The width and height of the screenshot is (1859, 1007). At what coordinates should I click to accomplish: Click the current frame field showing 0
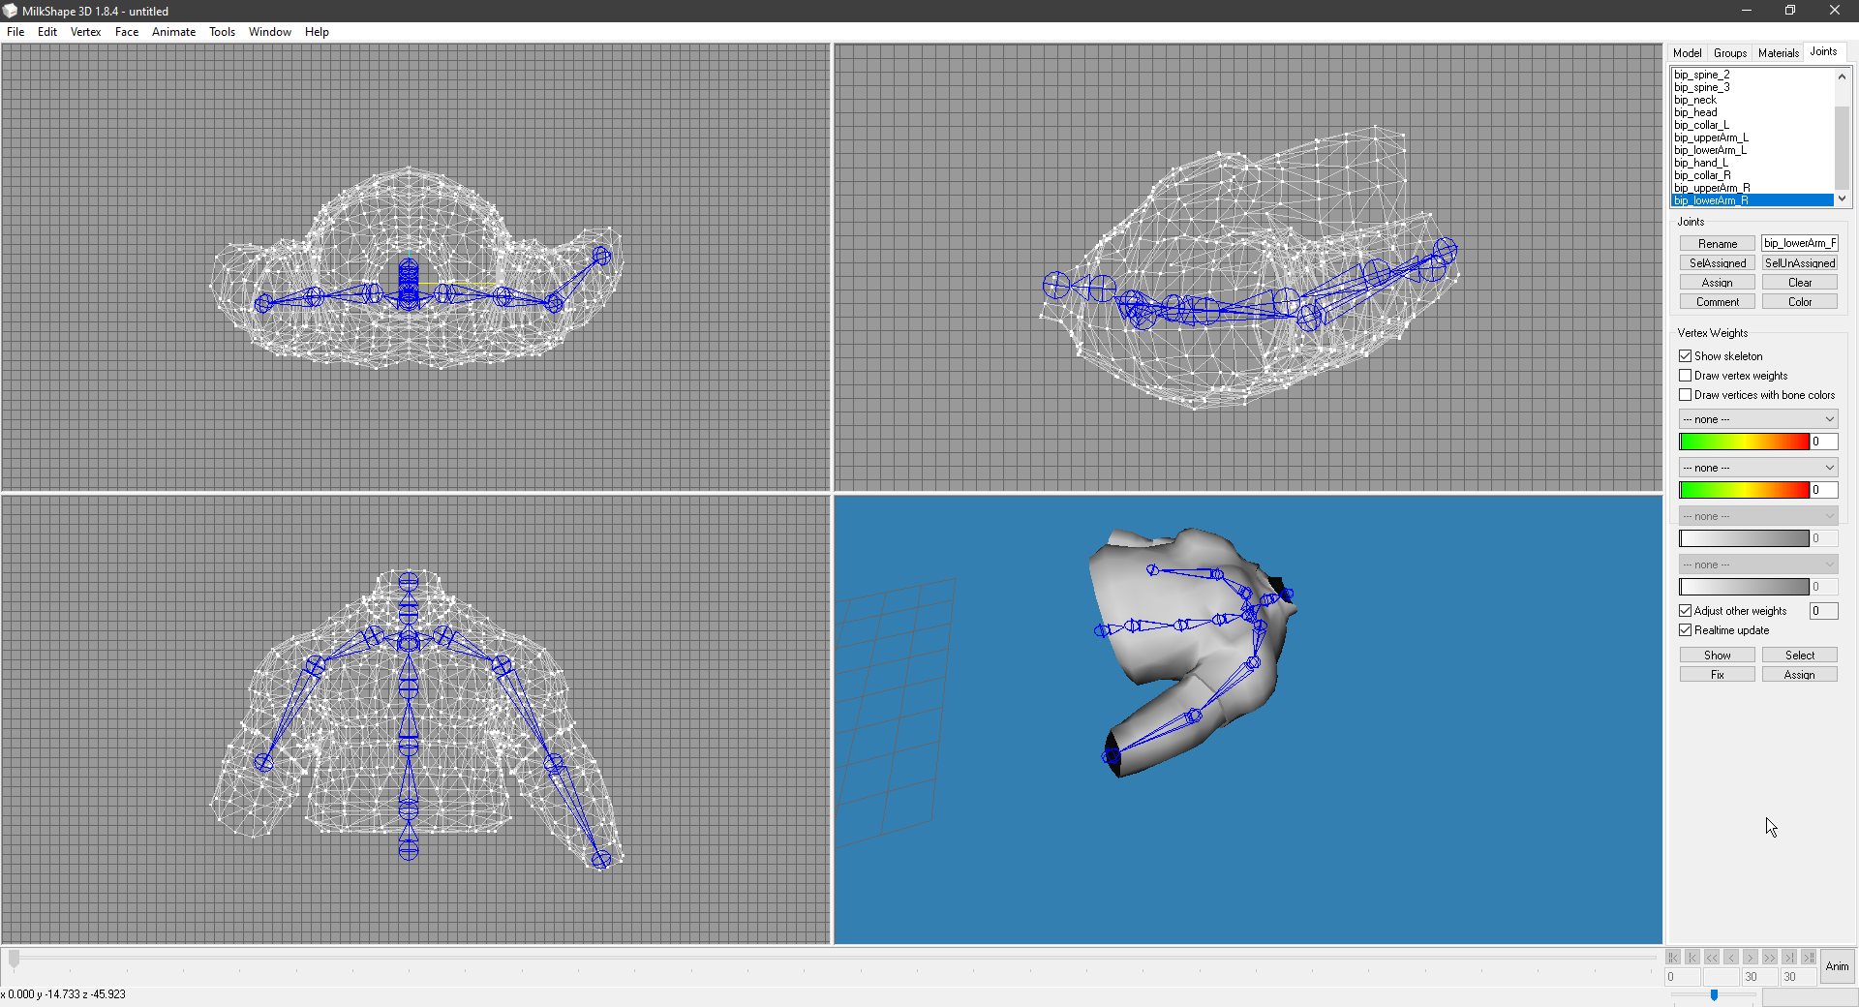point(1683,977)
